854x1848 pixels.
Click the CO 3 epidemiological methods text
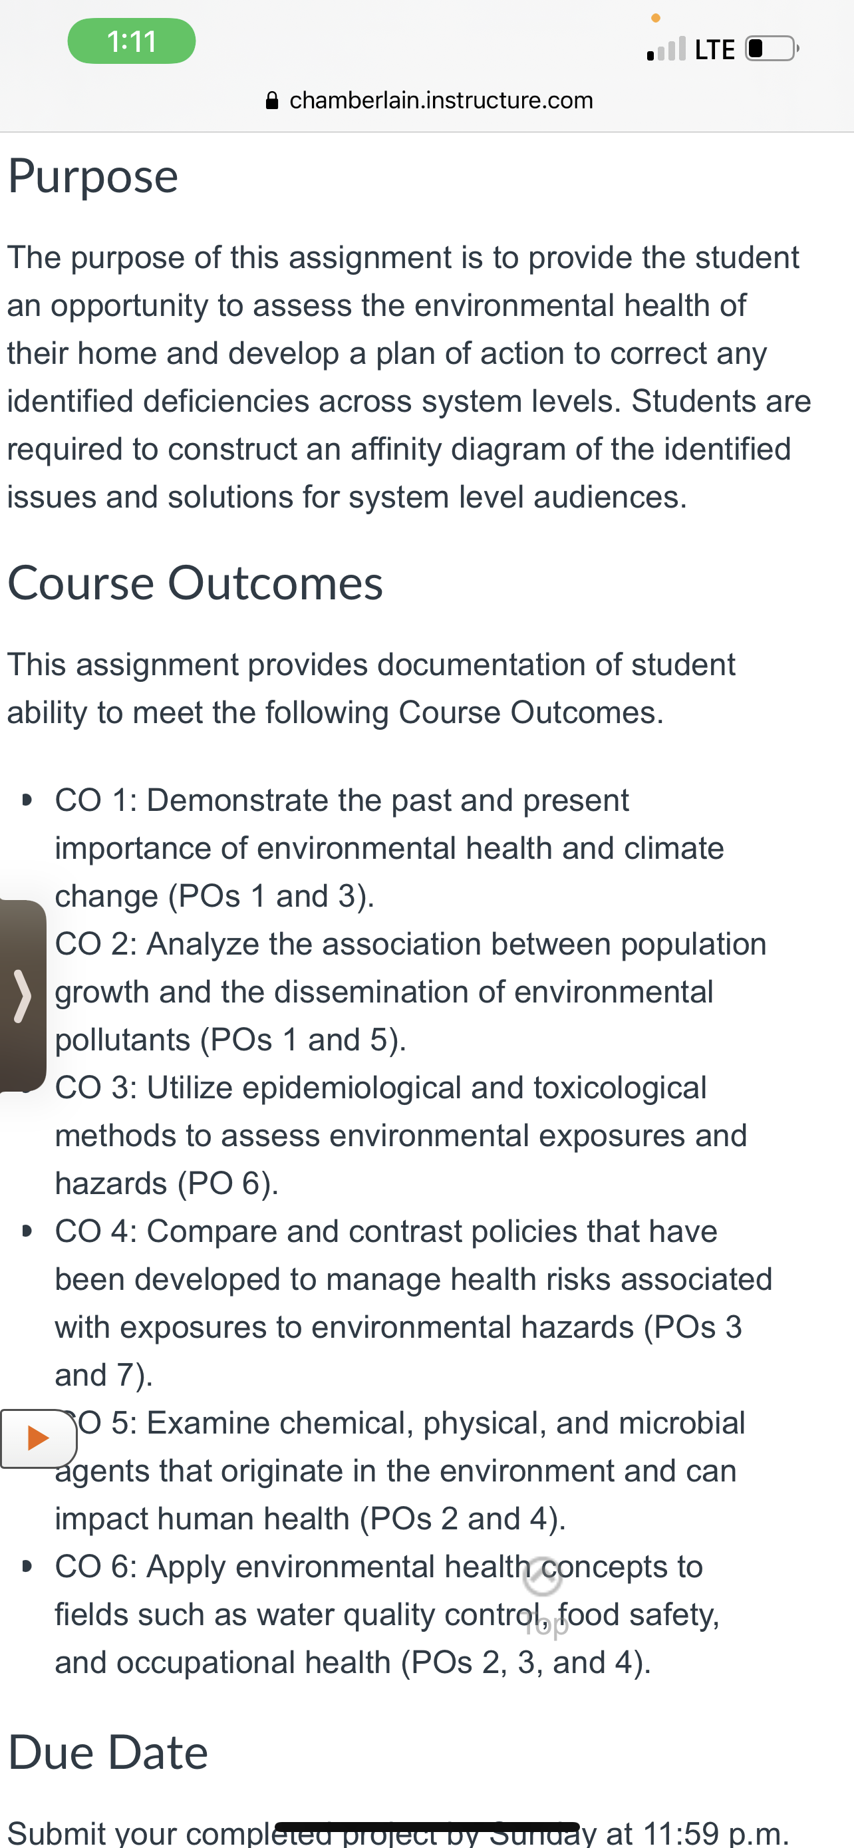pyautogui.click(x=401, y=1135)
